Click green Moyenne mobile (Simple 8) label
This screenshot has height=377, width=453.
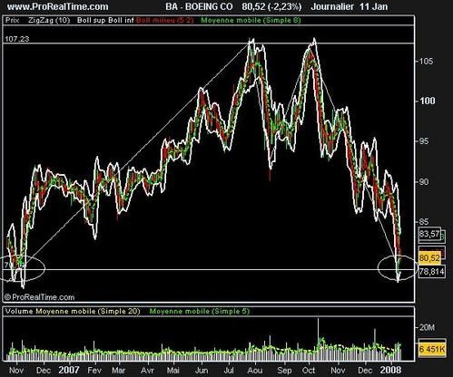coord(251,20)
